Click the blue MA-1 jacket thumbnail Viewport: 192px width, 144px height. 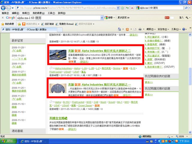(58, 88)
